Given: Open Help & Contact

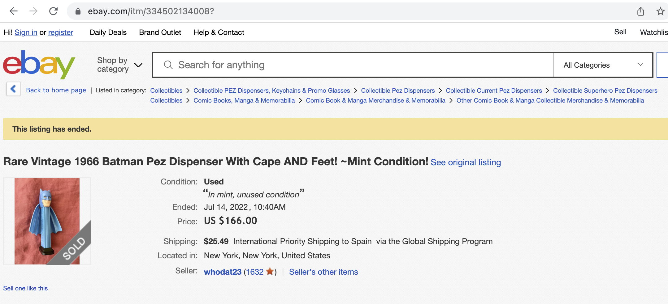Looking at the screenshot, I should (x=219, y=32).
